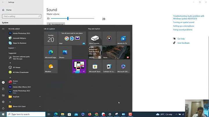209x117 pixels.
Task: Launch the Microsoft Store tile
Action: [x=95, y=67]
